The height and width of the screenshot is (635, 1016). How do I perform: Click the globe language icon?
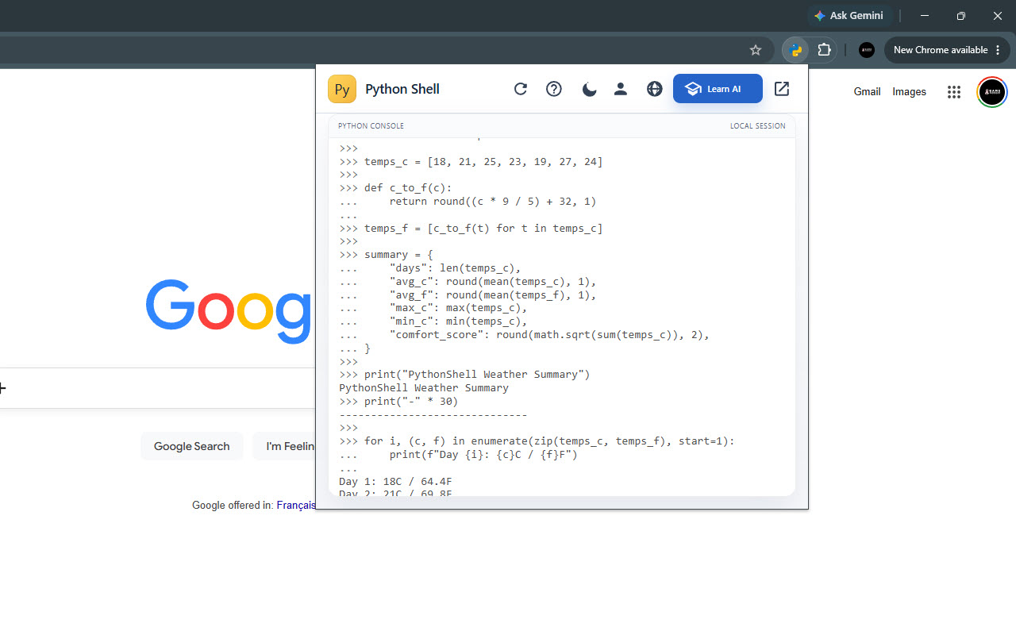[654, 89]
